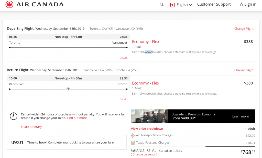Select the $388 departing fare price
Image resolution: width=262 pixels, height=158 pixels.
tap(248, 42)
